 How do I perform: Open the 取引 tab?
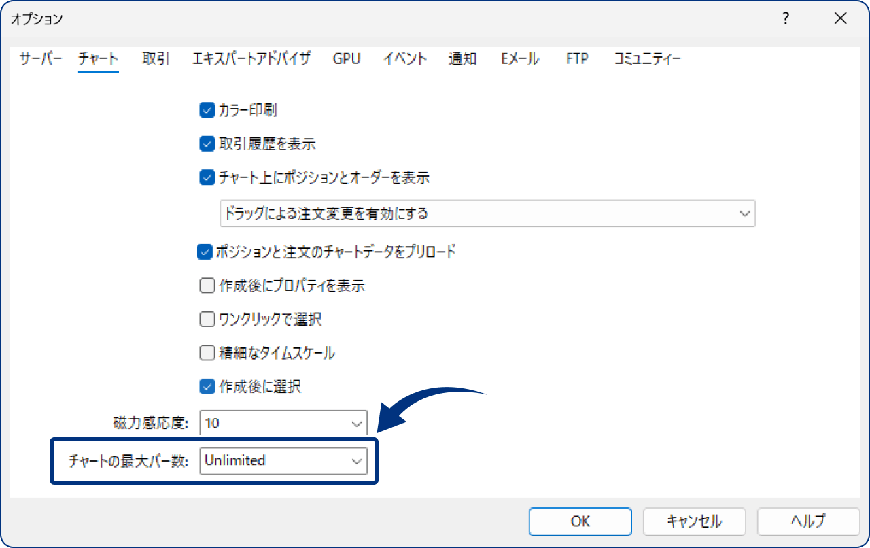[x=155, y=58]
